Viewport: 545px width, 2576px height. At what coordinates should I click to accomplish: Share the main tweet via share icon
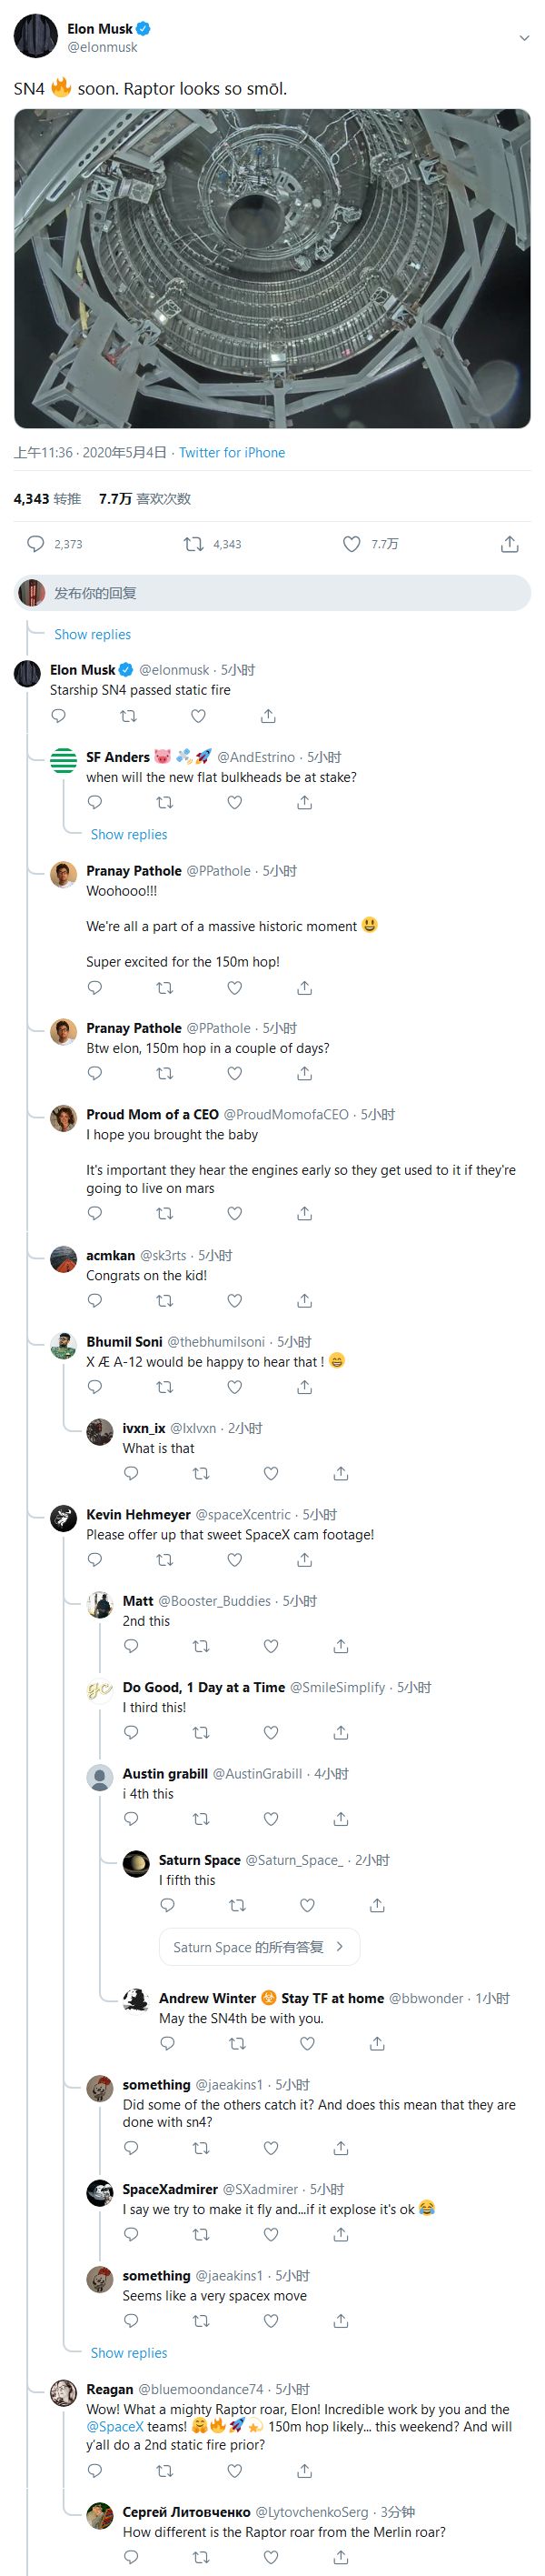tap(509, 544)
